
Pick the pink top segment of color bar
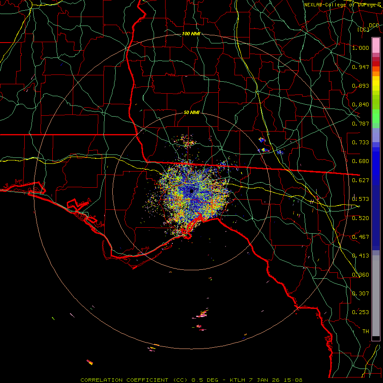(x=376, y=45)
